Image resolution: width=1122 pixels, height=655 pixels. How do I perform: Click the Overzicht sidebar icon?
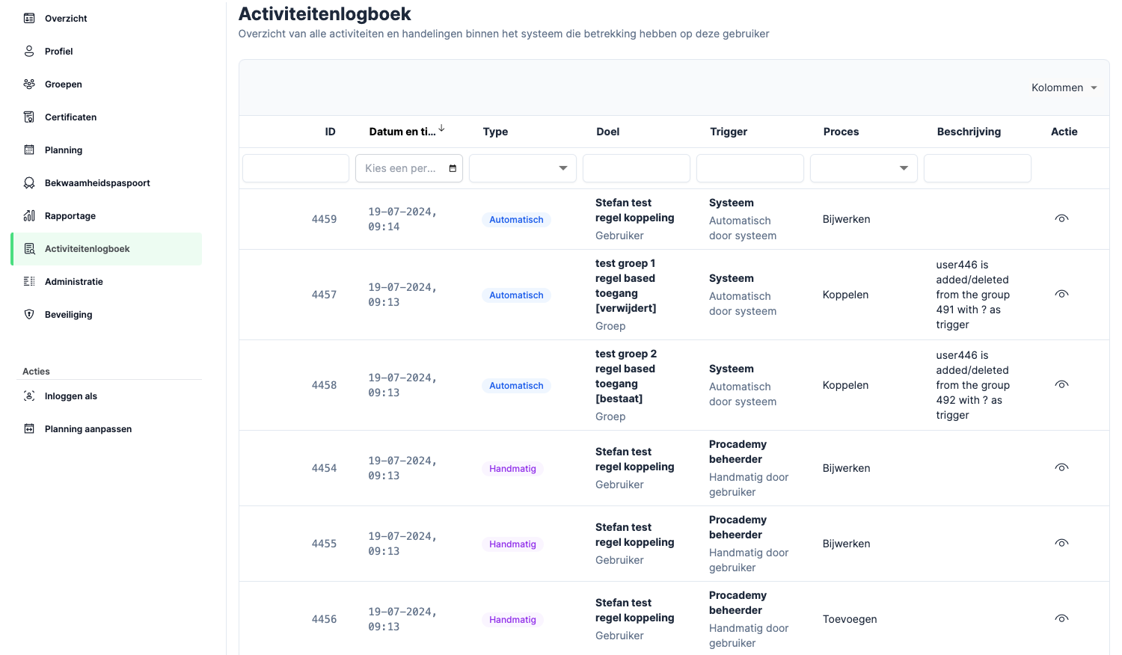coord(29,18)
